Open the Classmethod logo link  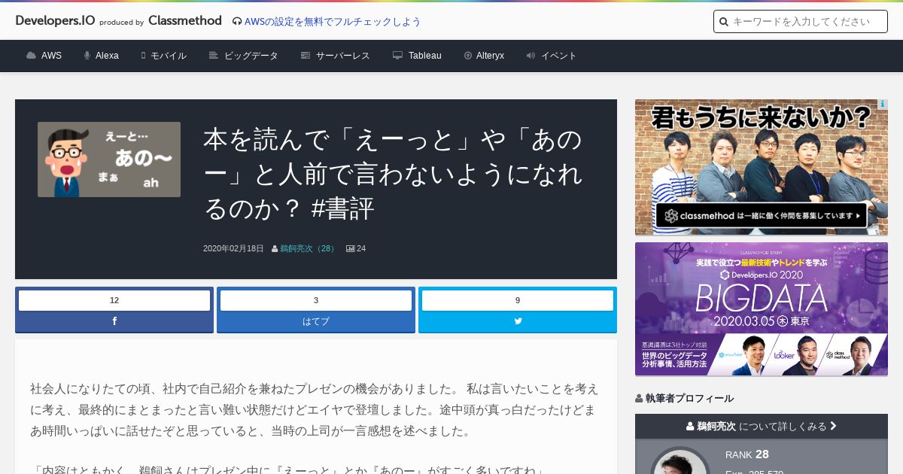click(x=185, y=21)
